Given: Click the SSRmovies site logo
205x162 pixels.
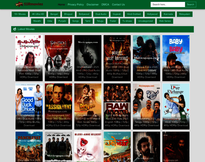Looking at the screenshot, I should tap(29, 4).
